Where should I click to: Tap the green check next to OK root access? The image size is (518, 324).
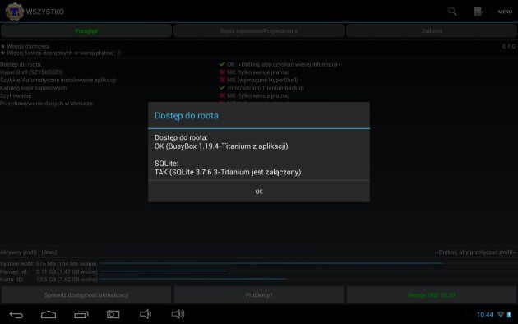point(222,64)
